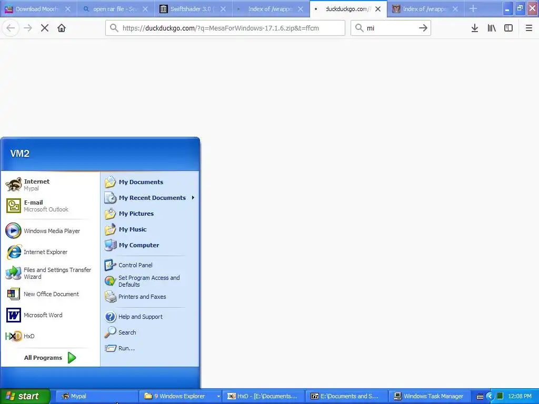Open the library bookshelf icon

click(492, 28)
